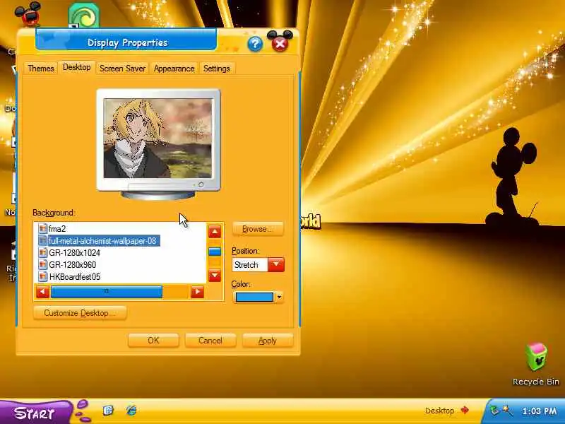Viewport: 565px width, 424px height.
Task: Click the GR-1280x1024 file icon
Action: coord(43,253)
